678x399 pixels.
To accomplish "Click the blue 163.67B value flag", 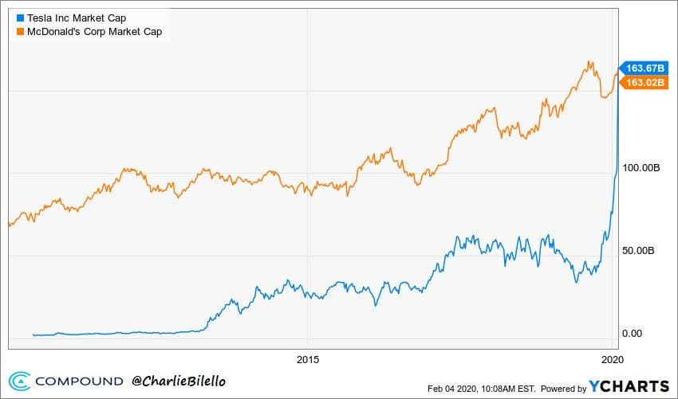I will [x=642, y=69].
